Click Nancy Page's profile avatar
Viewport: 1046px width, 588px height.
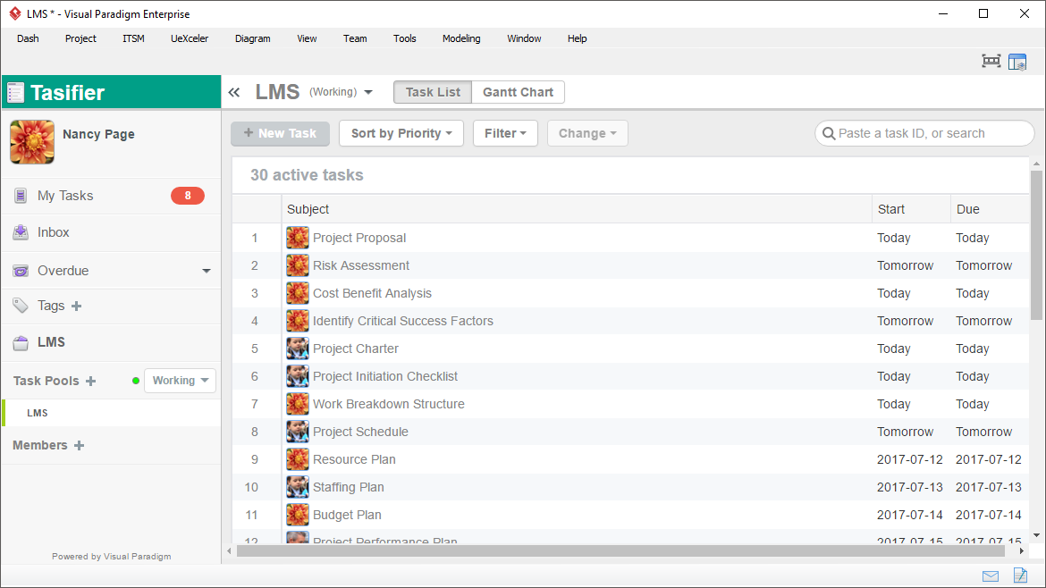[32, 142]
